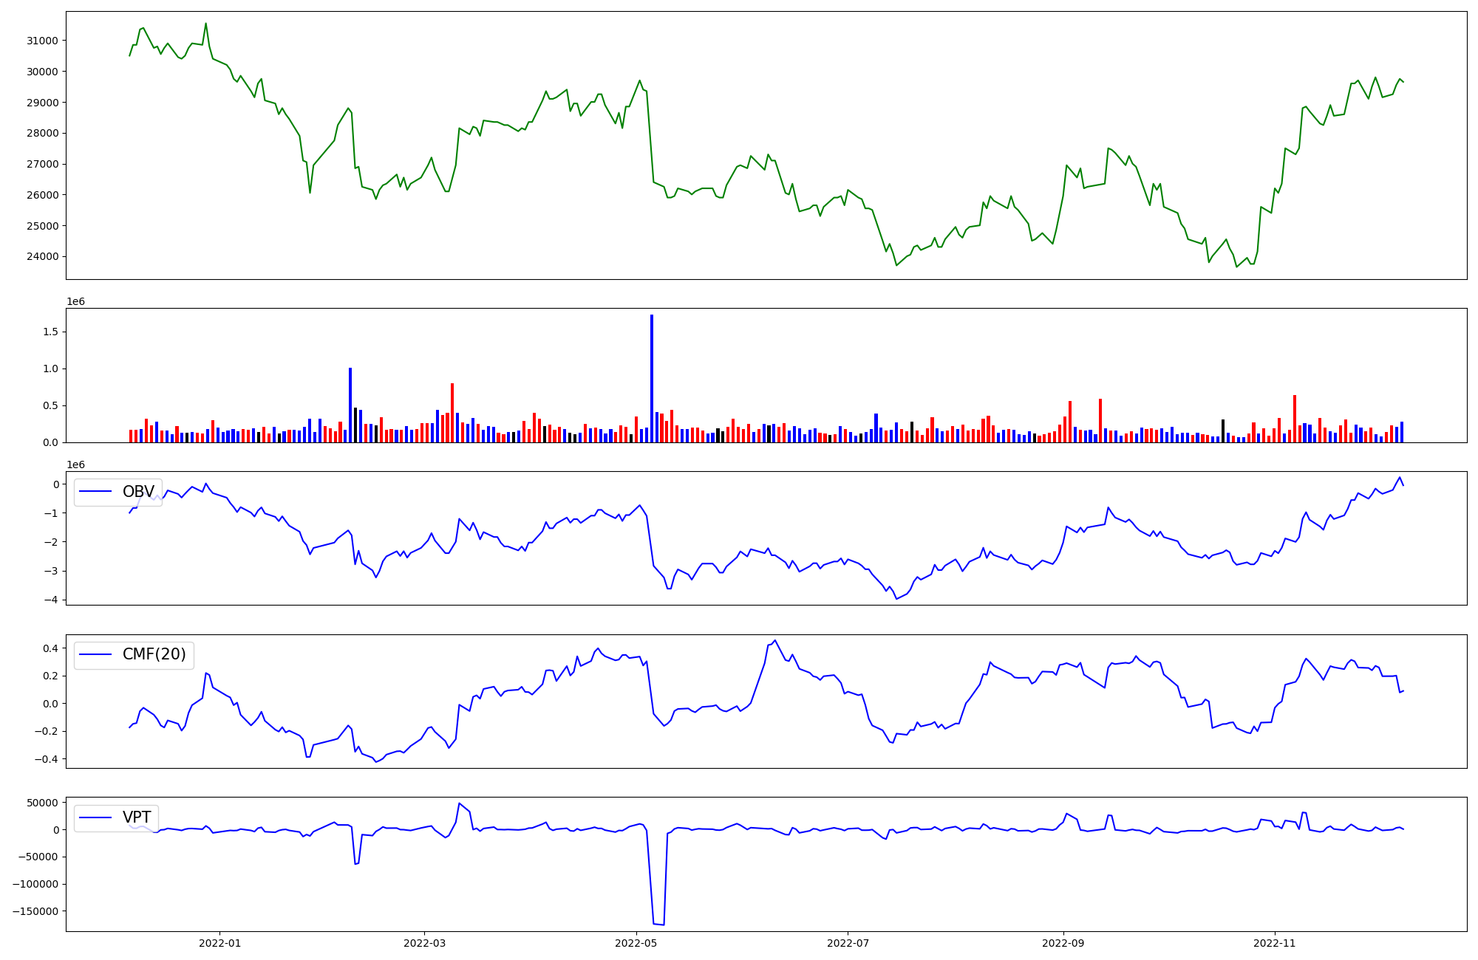The image size is (1478, 960).
Task: Click the 2022-05 date axis label
Action: click(x=636, y=943)
